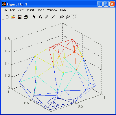This screenshot has height=115, width=116.
Task: Open a file with the folder icon
Action: (13, 17)
